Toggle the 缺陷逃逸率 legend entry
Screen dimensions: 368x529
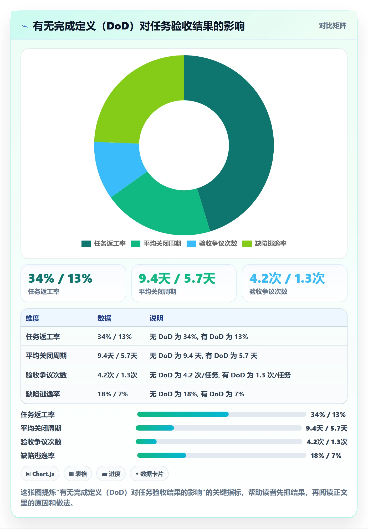point(264,243)
